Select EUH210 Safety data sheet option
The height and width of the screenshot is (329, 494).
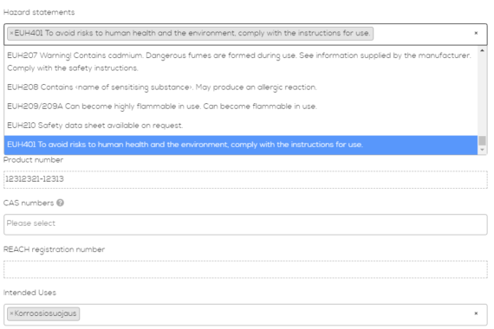(241, 126)
